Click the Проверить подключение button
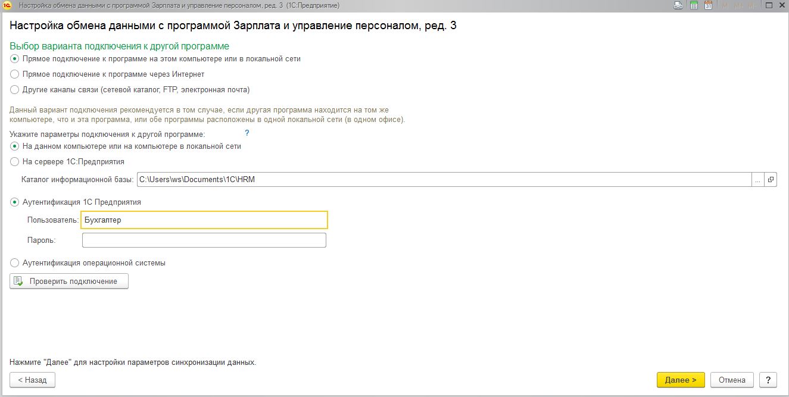 69,281
